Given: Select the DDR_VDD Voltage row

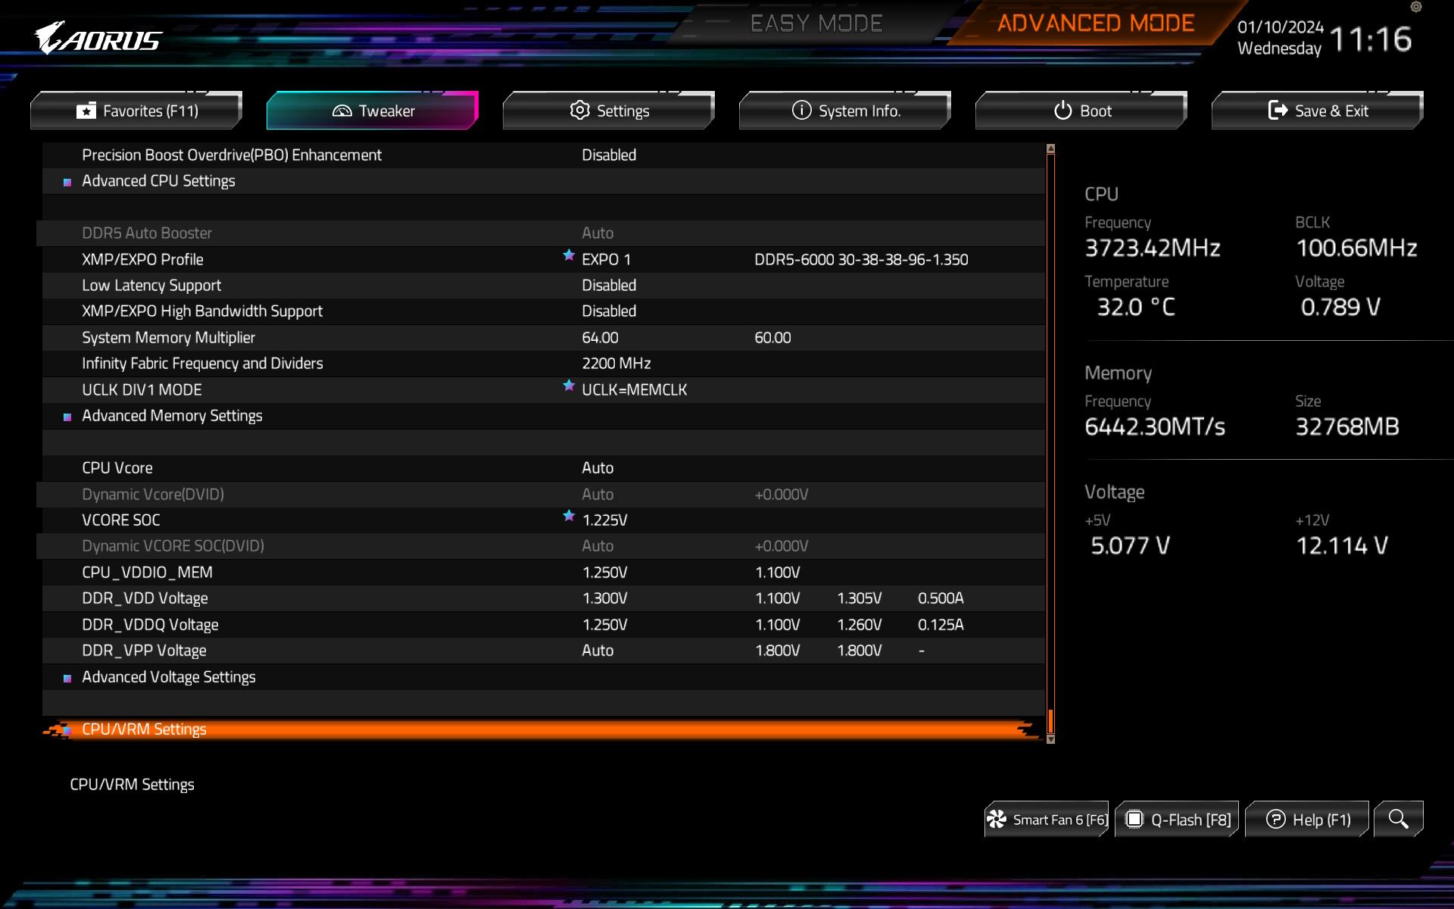Looking at the screenshot, I should pos(544,598).
